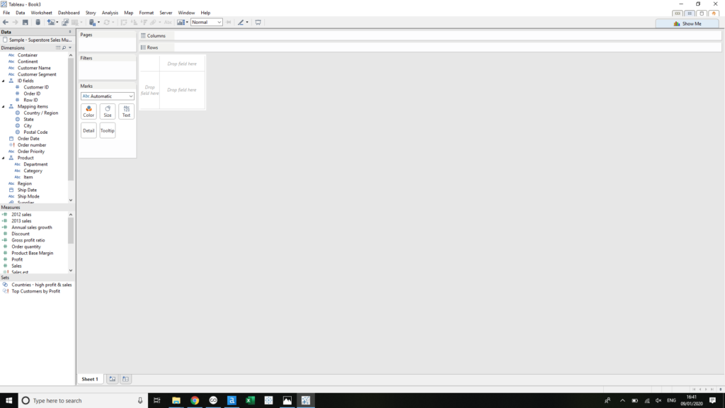The image size is (725, 408).
Task: Click the Columns shelf
Action: tap(430, 35)
